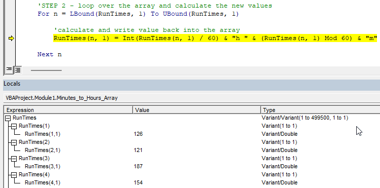This screenshot has width=380, height=188.
Task: Click the Full Module View icon
Action: (17, 70)
